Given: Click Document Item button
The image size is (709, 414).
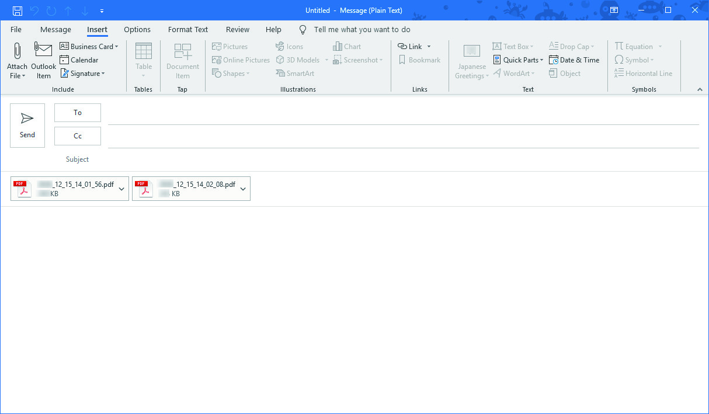Looking at the screenshot, I should coord(183,61).
